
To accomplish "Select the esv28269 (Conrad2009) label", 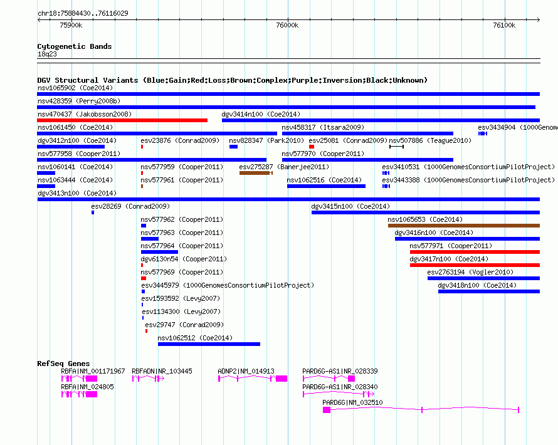I will point(130,206).
